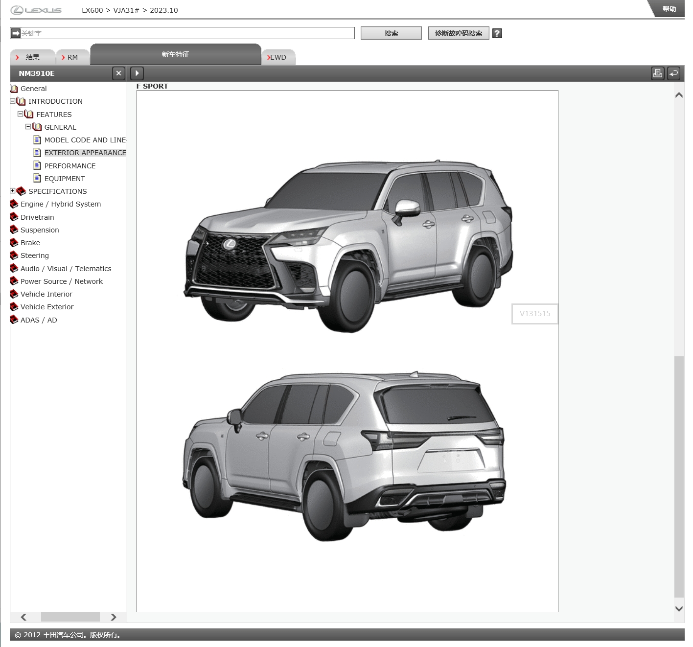
Task: Click the Lexus logo
Action: pos(37,10)
